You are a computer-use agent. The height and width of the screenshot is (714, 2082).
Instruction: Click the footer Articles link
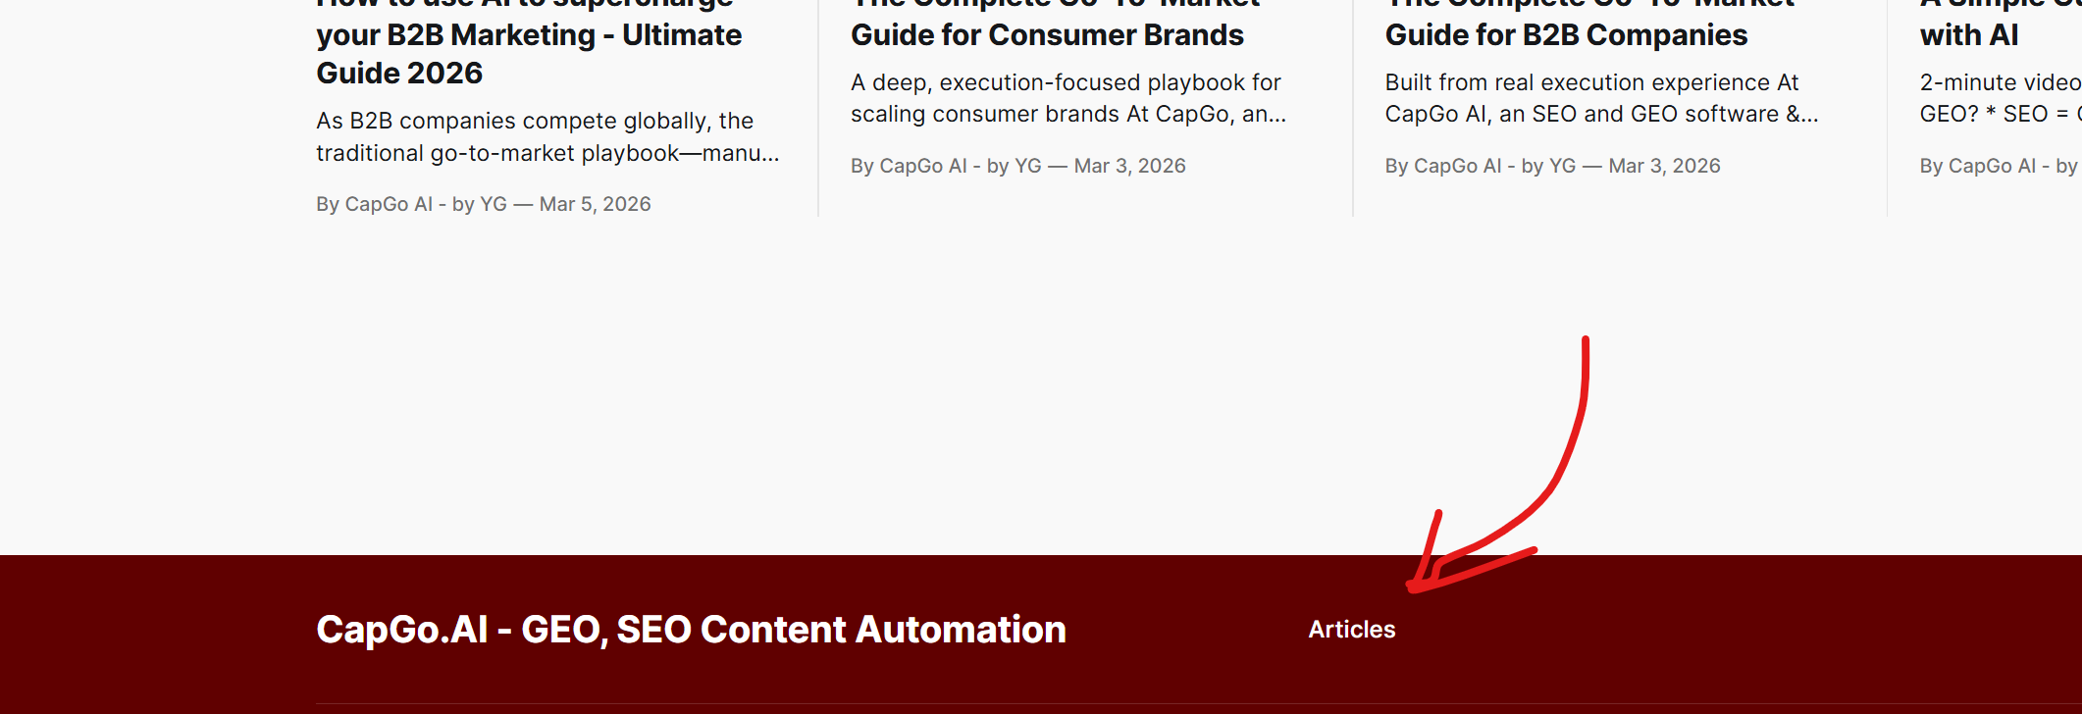click(x=1351, y=630)
